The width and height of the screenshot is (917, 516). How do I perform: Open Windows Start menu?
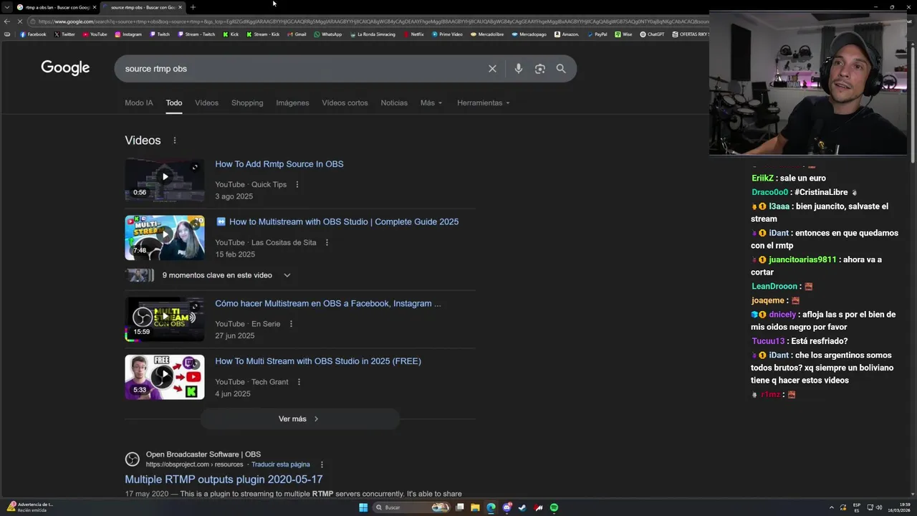[x=363, y=507]
